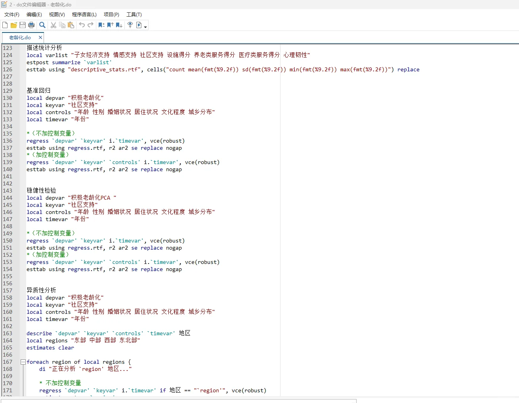Click the heading 基准回归
Viewport: 519px width, 403px height.
[38, 91]
